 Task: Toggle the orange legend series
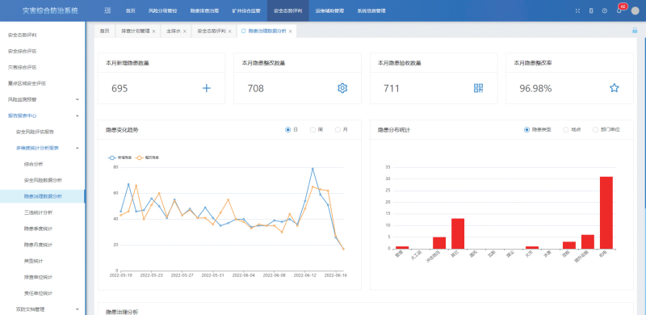pyautogui.click(x=148, y=157)
